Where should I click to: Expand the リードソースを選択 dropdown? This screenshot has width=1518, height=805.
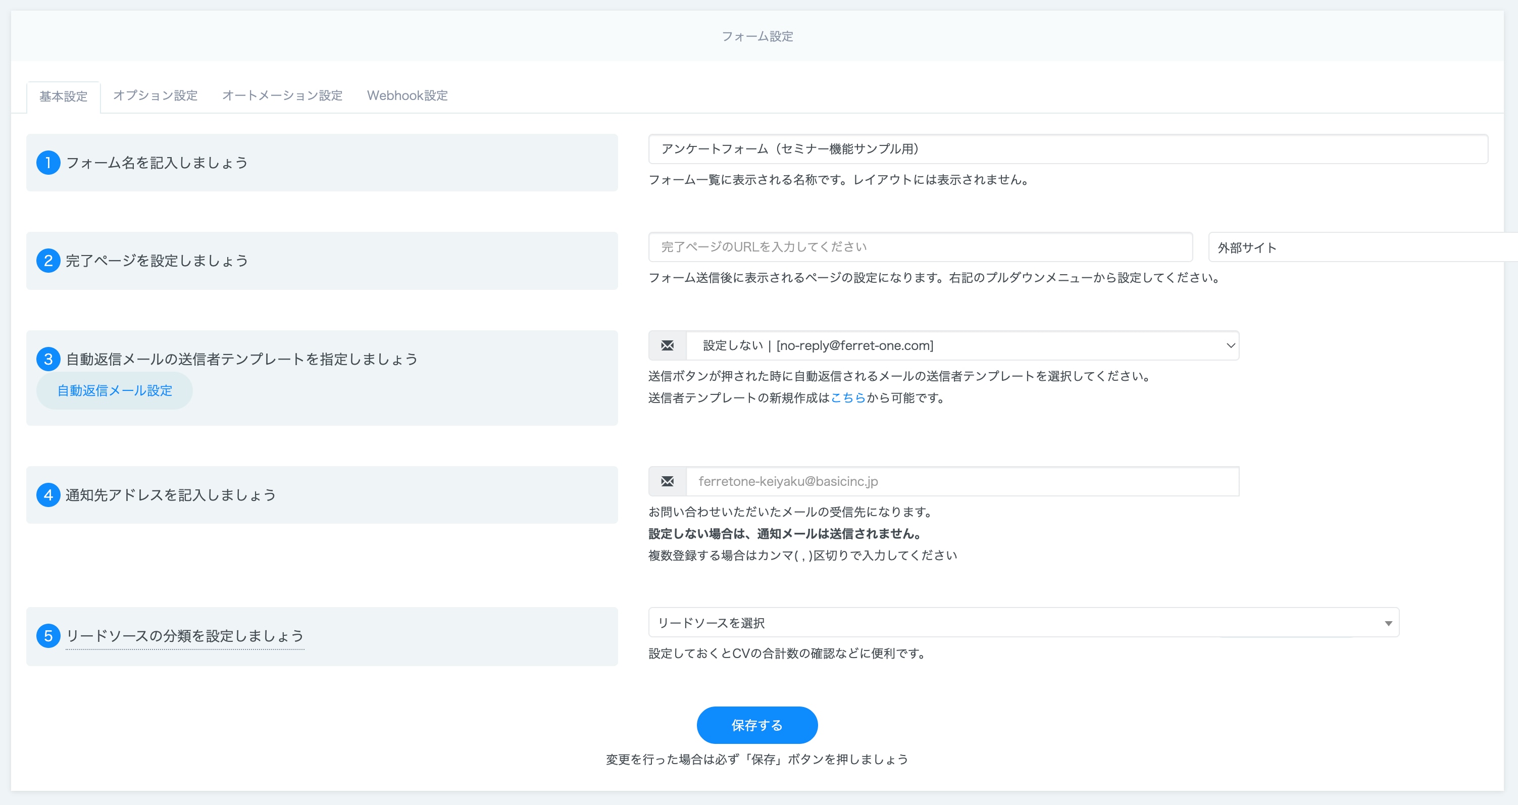[1023, 623]
